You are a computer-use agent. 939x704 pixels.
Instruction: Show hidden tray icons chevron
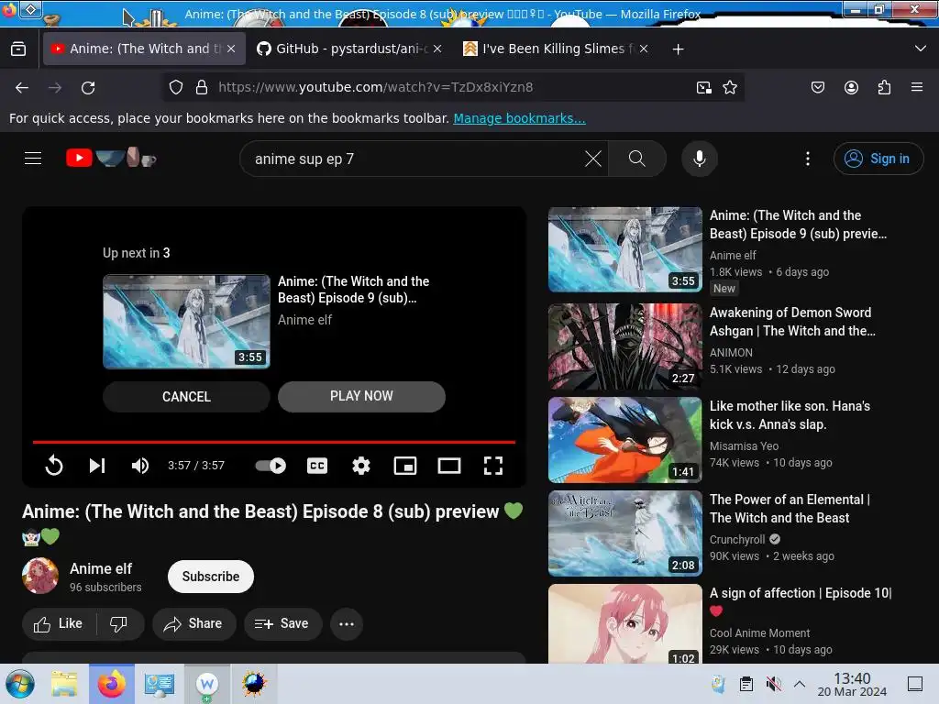click(x=800, y=684)
